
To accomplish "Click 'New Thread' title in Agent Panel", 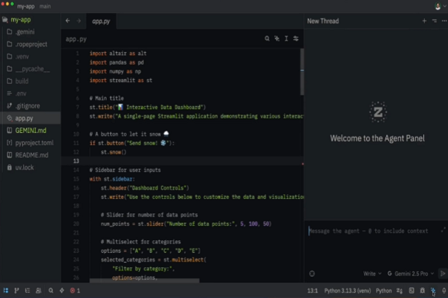I will click(x=323, y=21).
